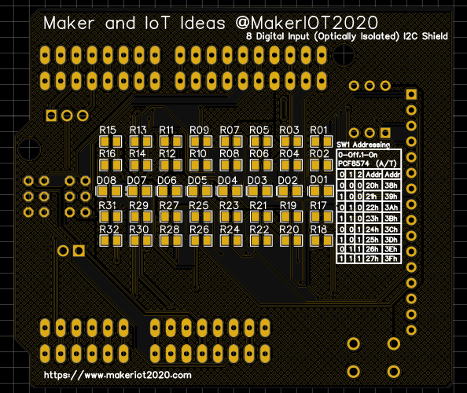Image resolution: width=467 pixels, height=393 pixels.
Task: Click the square pad of right-side pin header
Action: [x=411, y=94]
